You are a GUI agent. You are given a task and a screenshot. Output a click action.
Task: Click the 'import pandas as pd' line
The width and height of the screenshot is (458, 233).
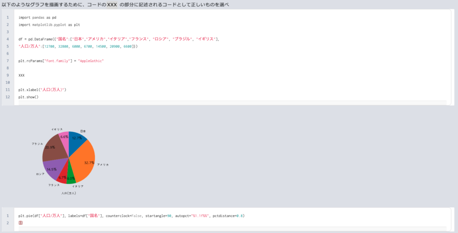[37, 17]
